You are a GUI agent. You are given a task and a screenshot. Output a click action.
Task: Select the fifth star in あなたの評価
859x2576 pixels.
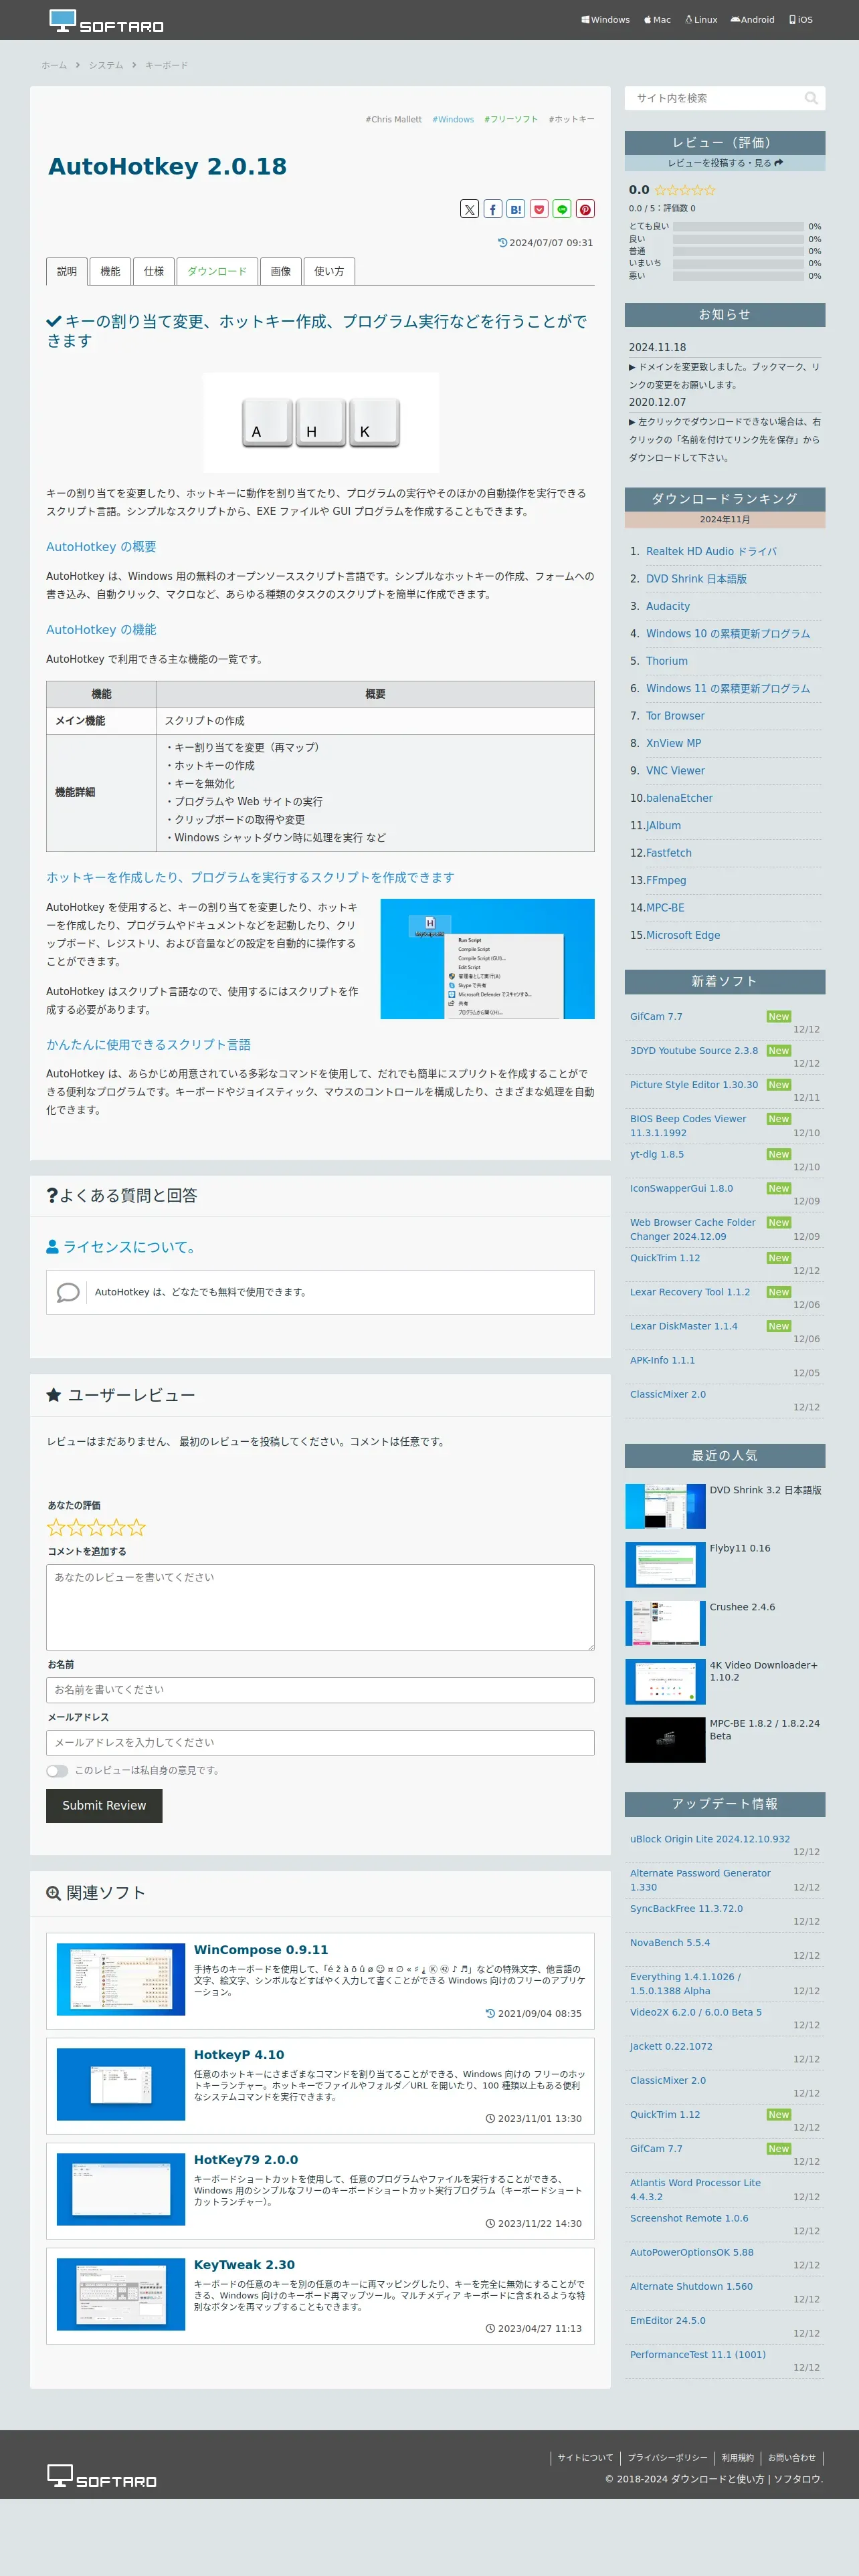[136, 1527]
